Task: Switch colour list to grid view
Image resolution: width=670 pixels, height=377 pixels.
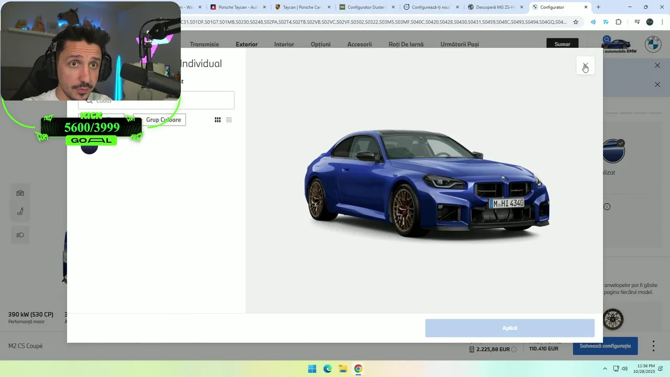Action: [x=218, y=120]
